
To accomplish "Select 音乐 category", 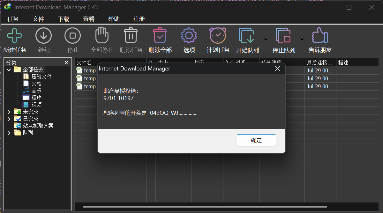I will (x=36, y=91).
